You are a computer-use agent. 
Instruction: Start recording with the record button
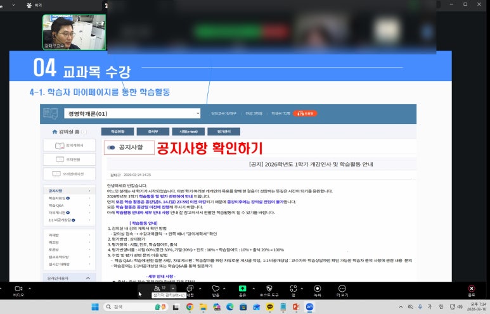317,289
